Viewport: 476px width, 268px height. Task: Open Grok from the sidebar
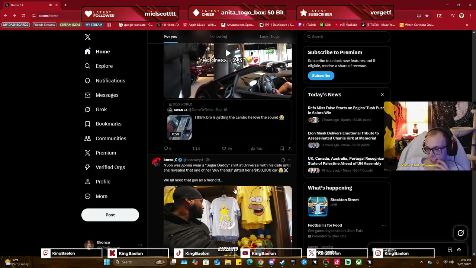click(96, 109)
